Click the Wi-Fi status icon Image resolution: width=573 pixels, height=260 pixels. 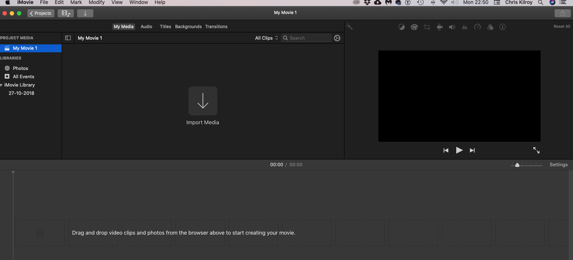click(444, 3)
